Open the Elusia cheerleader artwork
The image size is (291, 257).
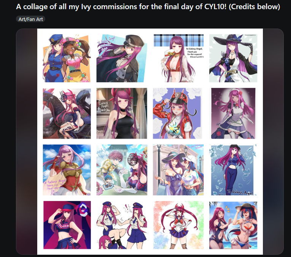pos(67,225)
